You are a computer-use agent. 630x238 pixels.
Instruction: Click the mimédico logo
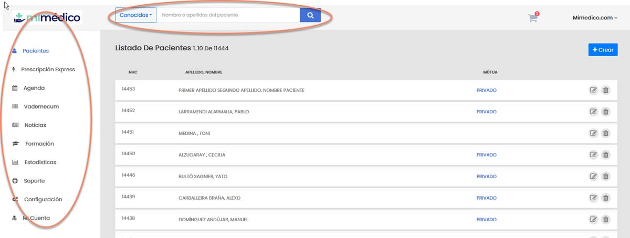(48, 18)
